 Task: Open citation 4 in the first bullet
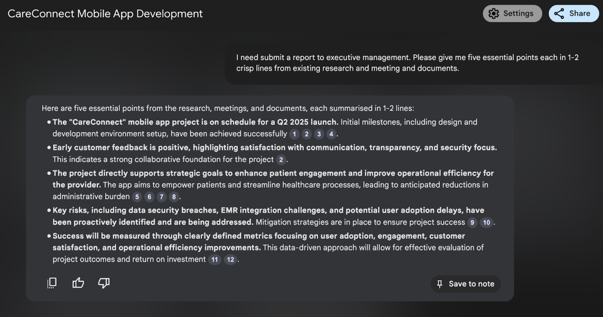(x=331, y=134)
